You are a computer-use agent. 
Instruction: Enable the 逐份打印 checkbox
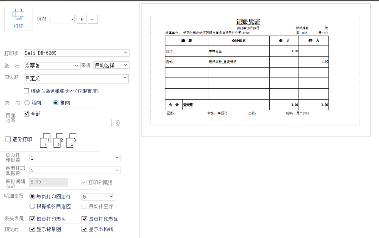(8, 139)
